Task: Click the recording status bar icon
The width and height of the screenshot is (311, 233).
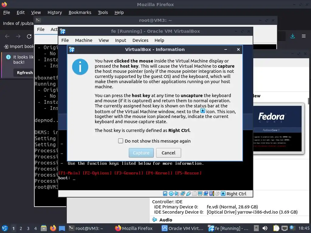Action: pos(206,194)
